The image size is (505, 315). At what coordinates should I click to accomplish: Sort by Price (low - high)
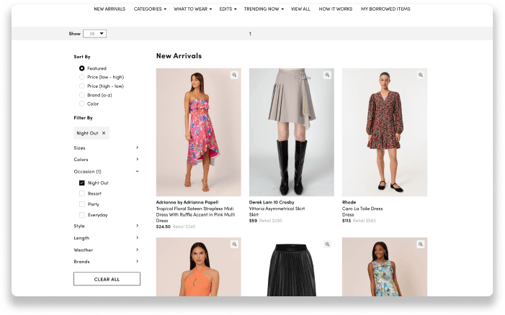82,77
